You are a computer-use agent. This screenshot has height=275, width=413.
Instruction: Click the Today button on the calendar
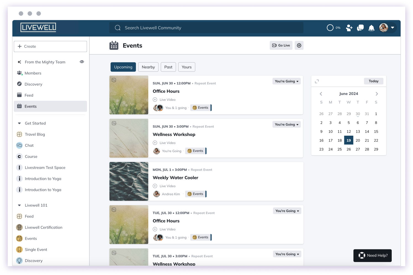(374, 81)
